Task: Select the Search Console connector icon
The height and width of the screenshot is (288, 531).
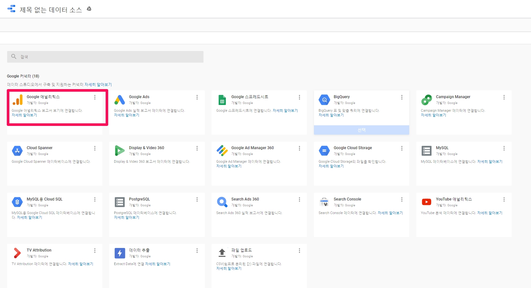Action: tap(324, 202)
